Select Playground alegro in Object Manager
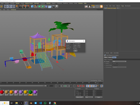 [x=112, y=8]
